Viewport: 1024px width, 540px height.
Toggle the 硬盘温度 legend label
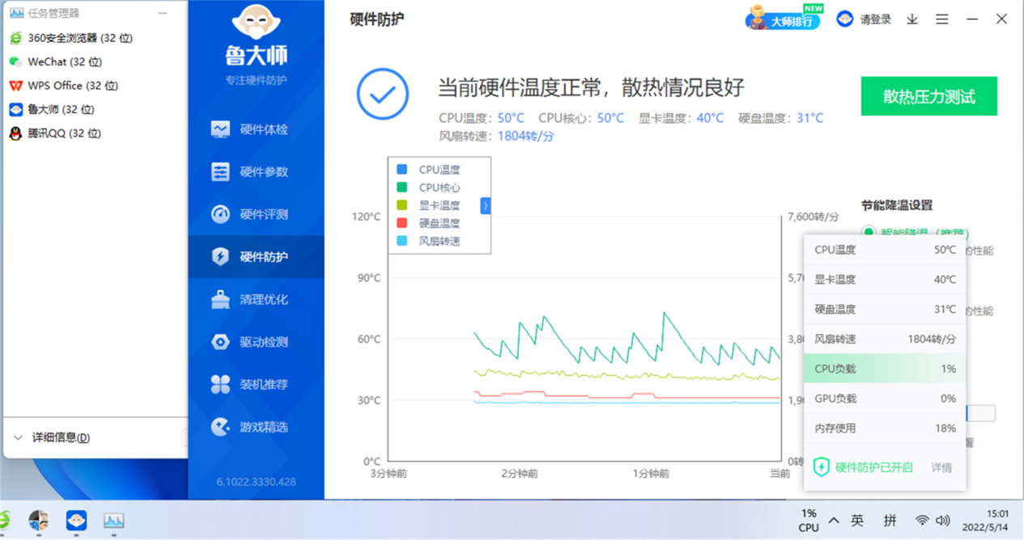440,223
